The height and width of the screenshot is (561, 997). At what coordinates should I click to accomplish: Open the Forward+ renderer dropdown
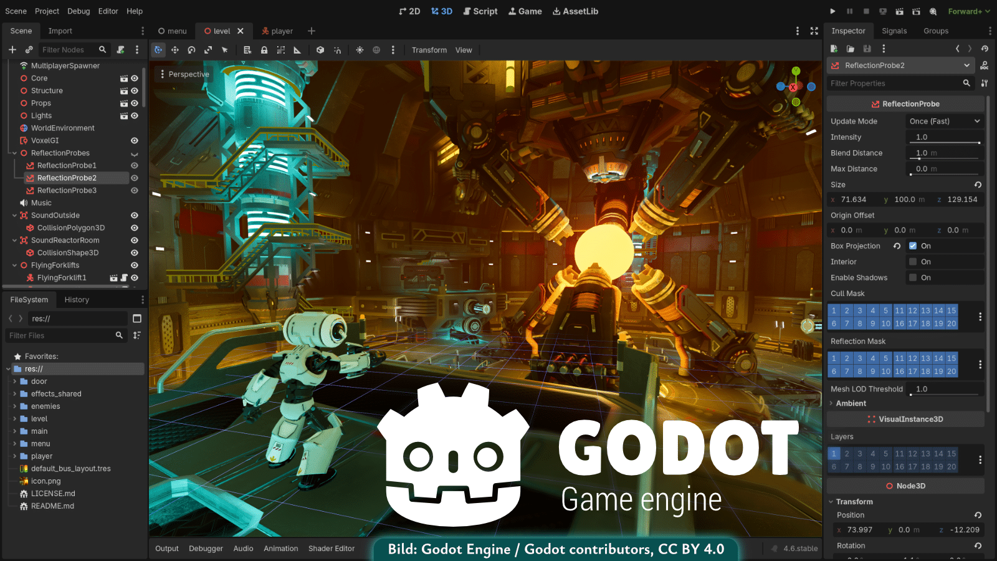[x=969, y=11]
